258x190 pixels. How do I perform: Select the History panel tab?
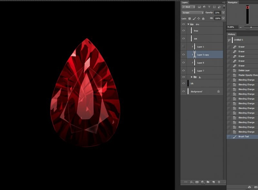pyautogui.click(x=232, y=34)
